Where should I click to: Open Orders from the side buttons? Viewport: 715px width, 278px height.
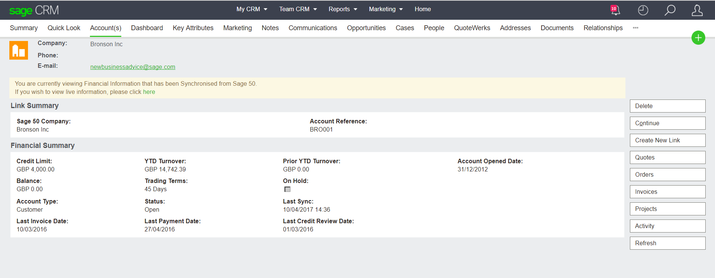point(668,174)
